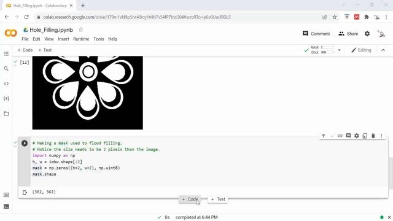Add a comment to the cell
393x221 pixels.
(x=348, y=136)
